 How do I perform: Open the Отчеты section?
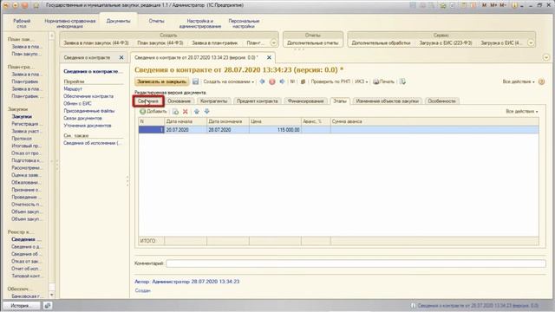click(x=156, y=21)
